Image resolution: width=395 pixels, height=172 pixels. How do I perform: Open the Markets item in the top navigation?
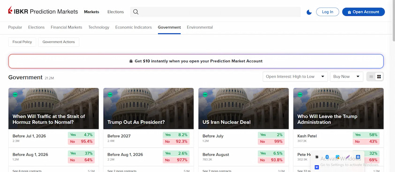[91, 12]
